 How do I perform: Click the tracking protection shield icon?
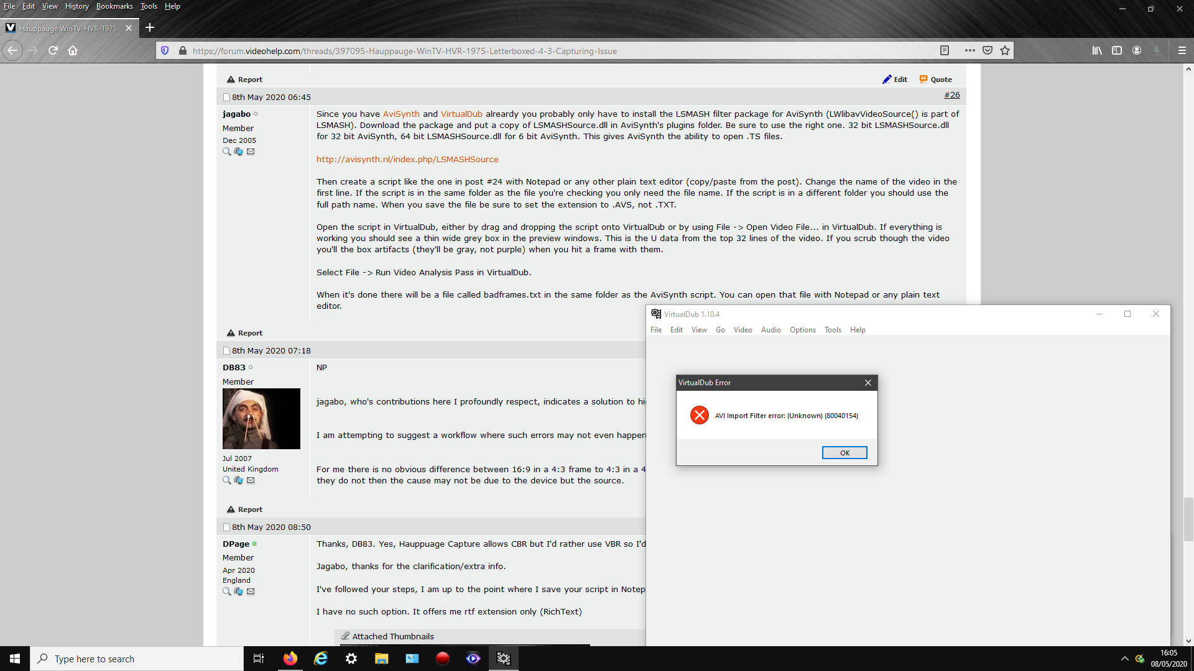pos(165,50)
